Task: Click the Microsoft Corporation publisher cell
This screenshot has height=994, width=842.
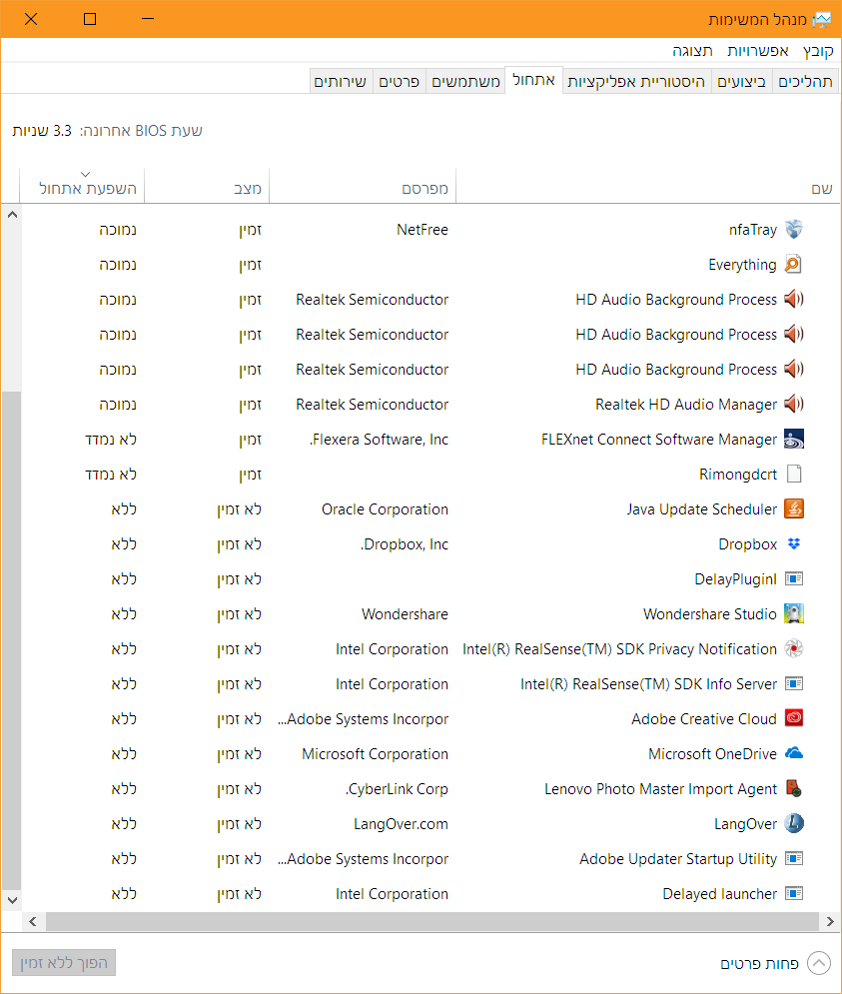Action: pyautogui.click(x=375, y=753)
